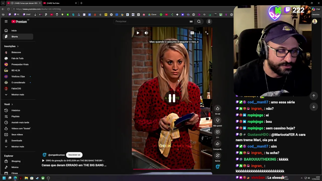Screen dimensions: 322x181
Task: Select the Cenas que deram ERRADO tab
Action: coord(24,3)
